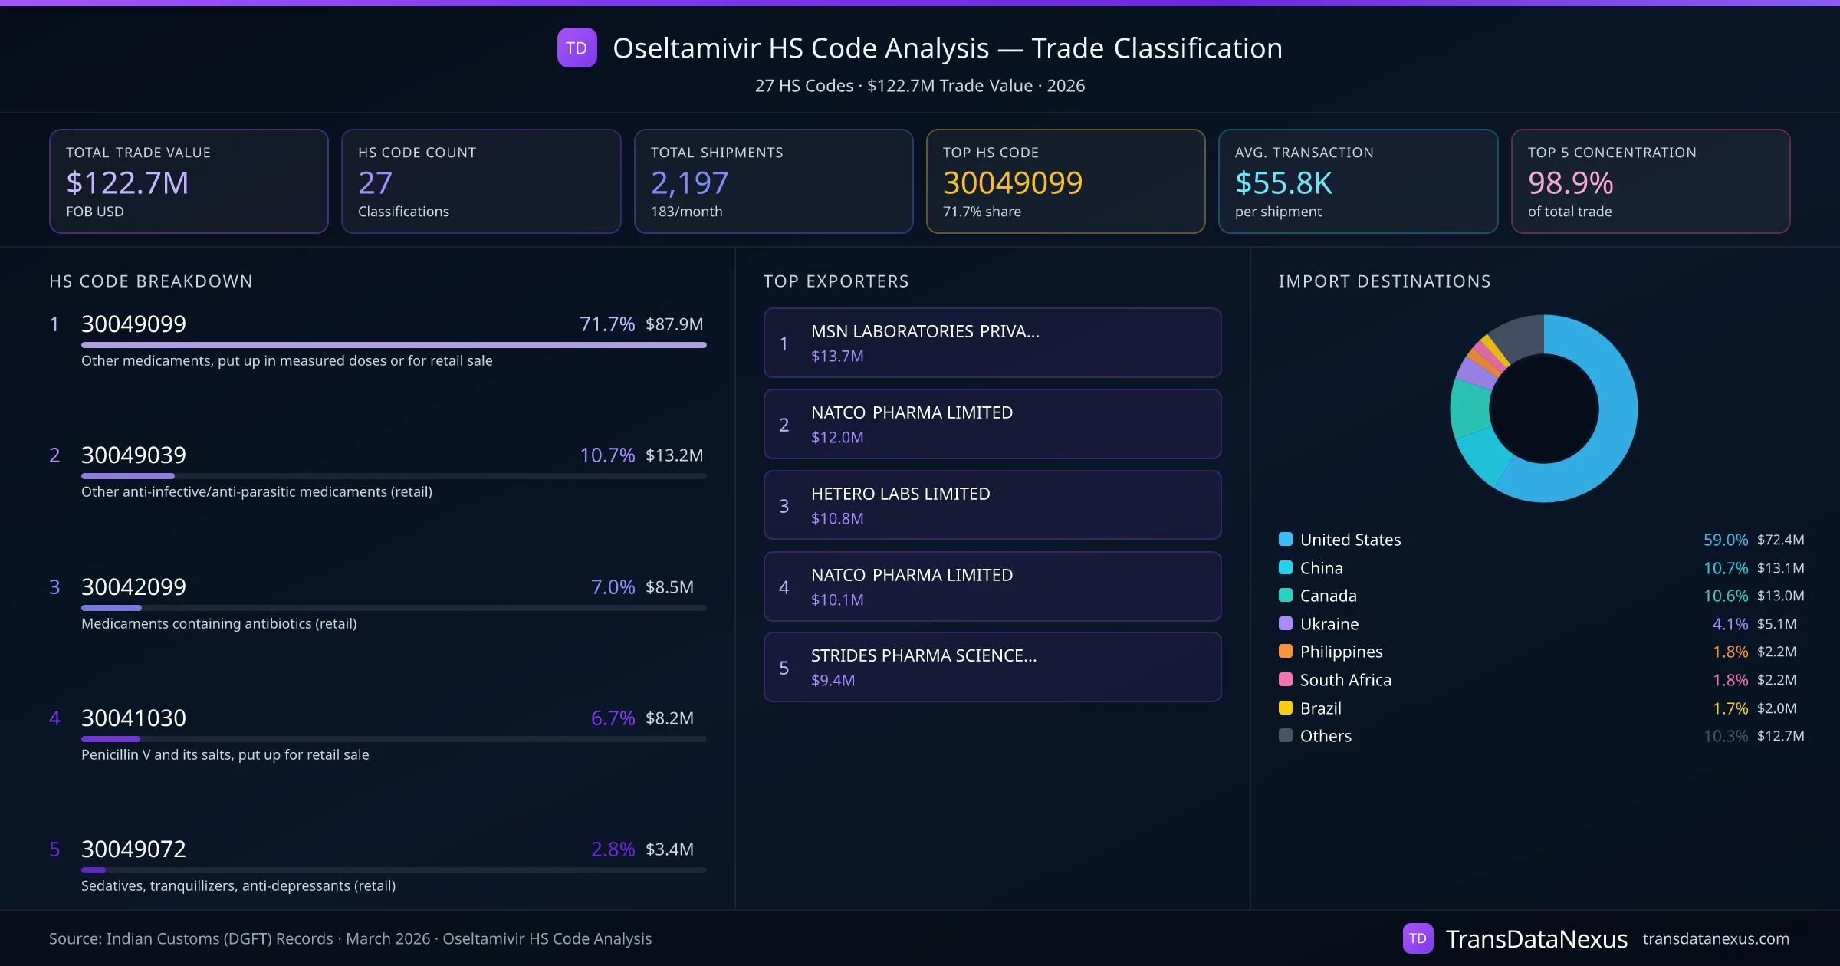Viewport: 1840px width, 966px height.
Task: Click the Top 5 Concentration card
Action: pyautogui.click(x=1650, y=181)
